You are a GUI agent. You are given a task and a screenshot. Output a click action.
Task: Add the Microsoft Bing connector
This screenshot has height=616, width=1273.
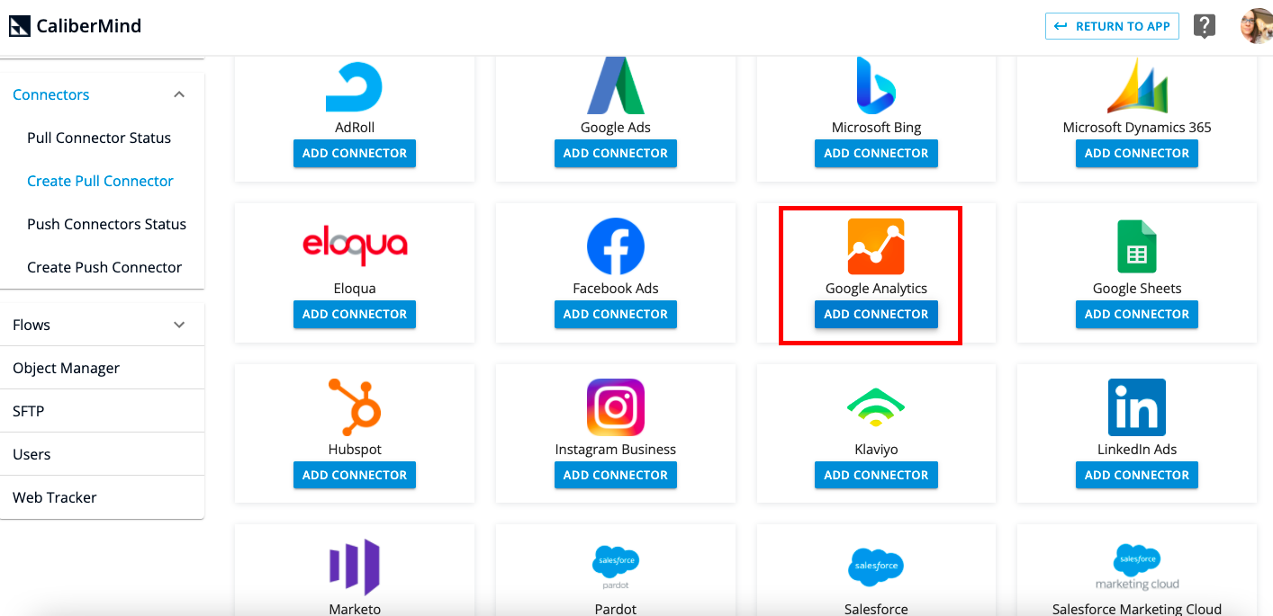[876, 153]
